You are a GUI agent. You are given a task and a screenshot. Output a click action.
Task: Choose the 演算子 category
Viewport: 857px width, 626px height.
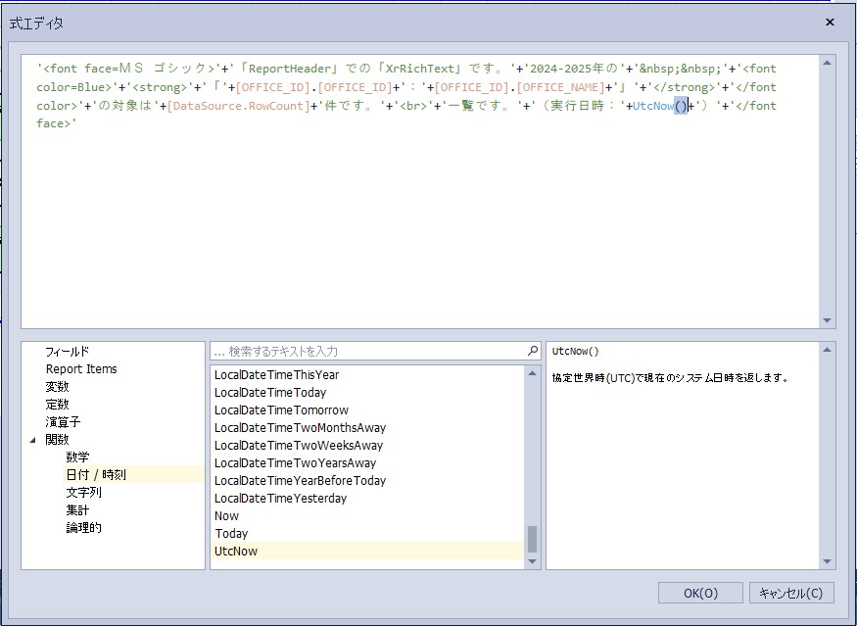tap(63, 422)
